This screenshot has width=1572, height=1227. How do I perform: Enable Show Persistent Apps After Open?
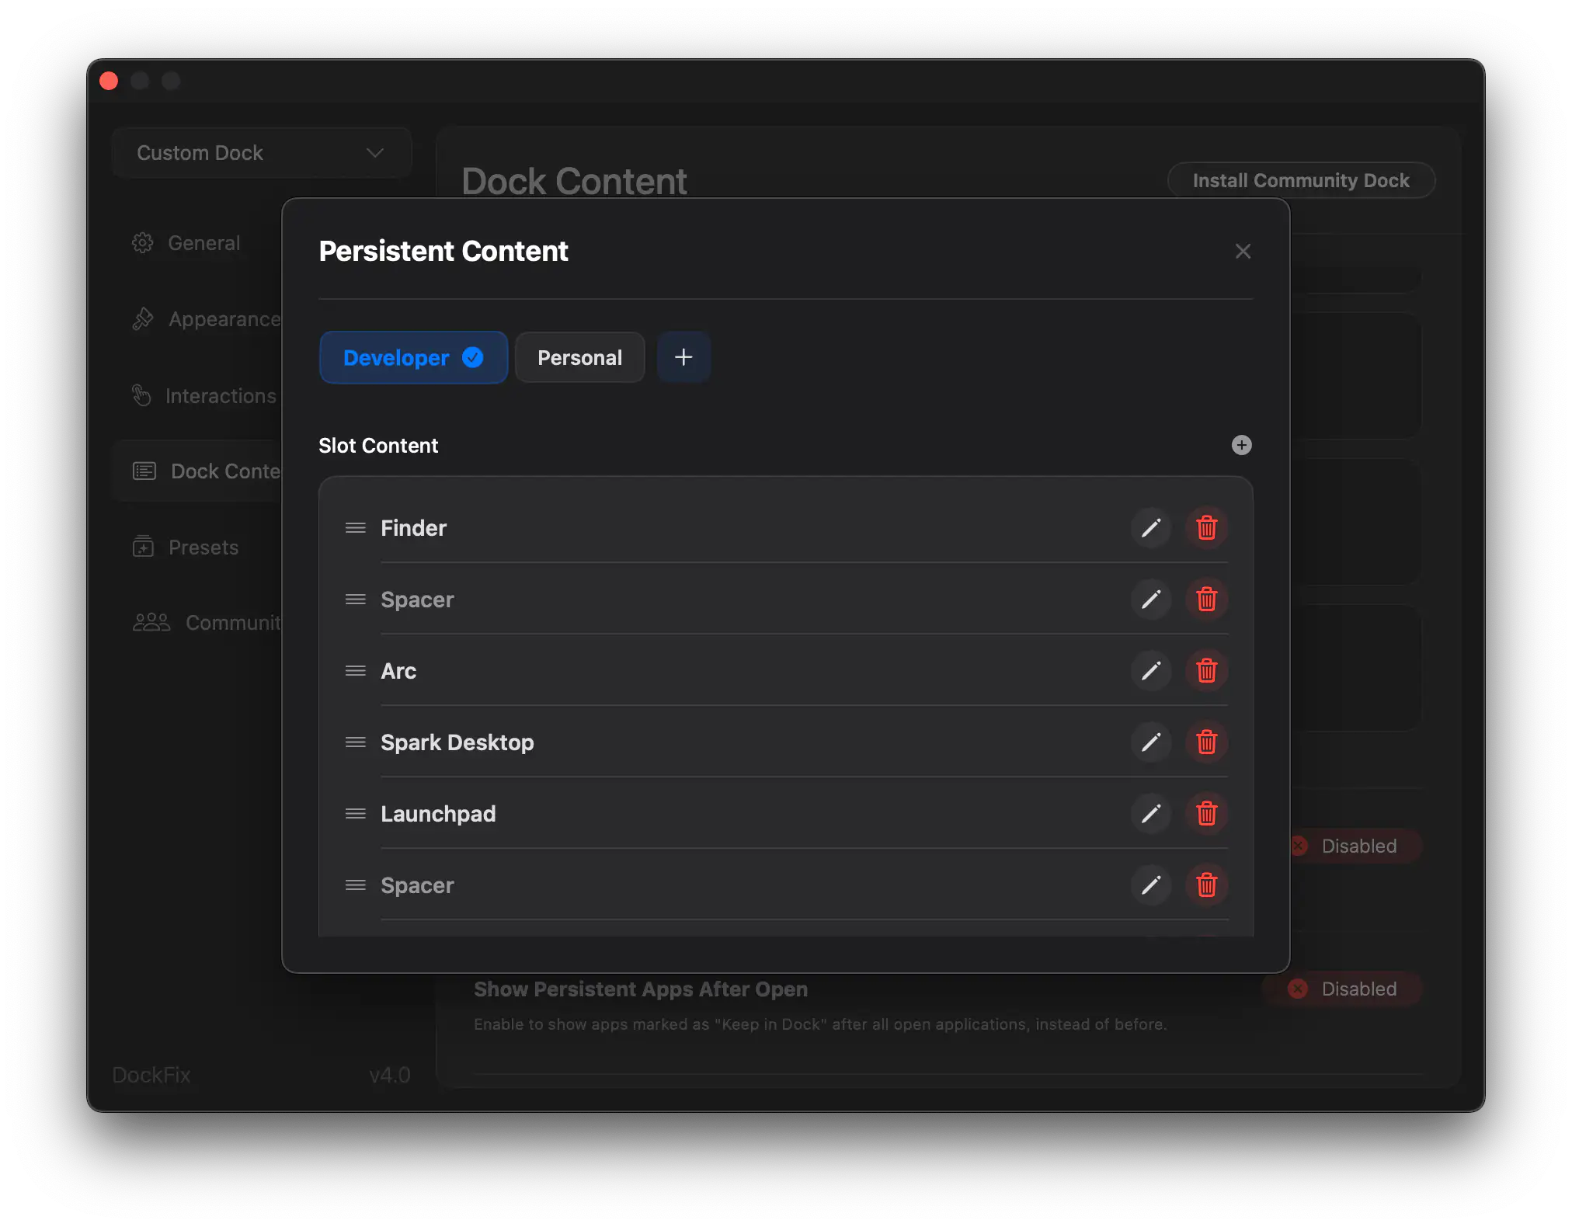[1343, 989]
